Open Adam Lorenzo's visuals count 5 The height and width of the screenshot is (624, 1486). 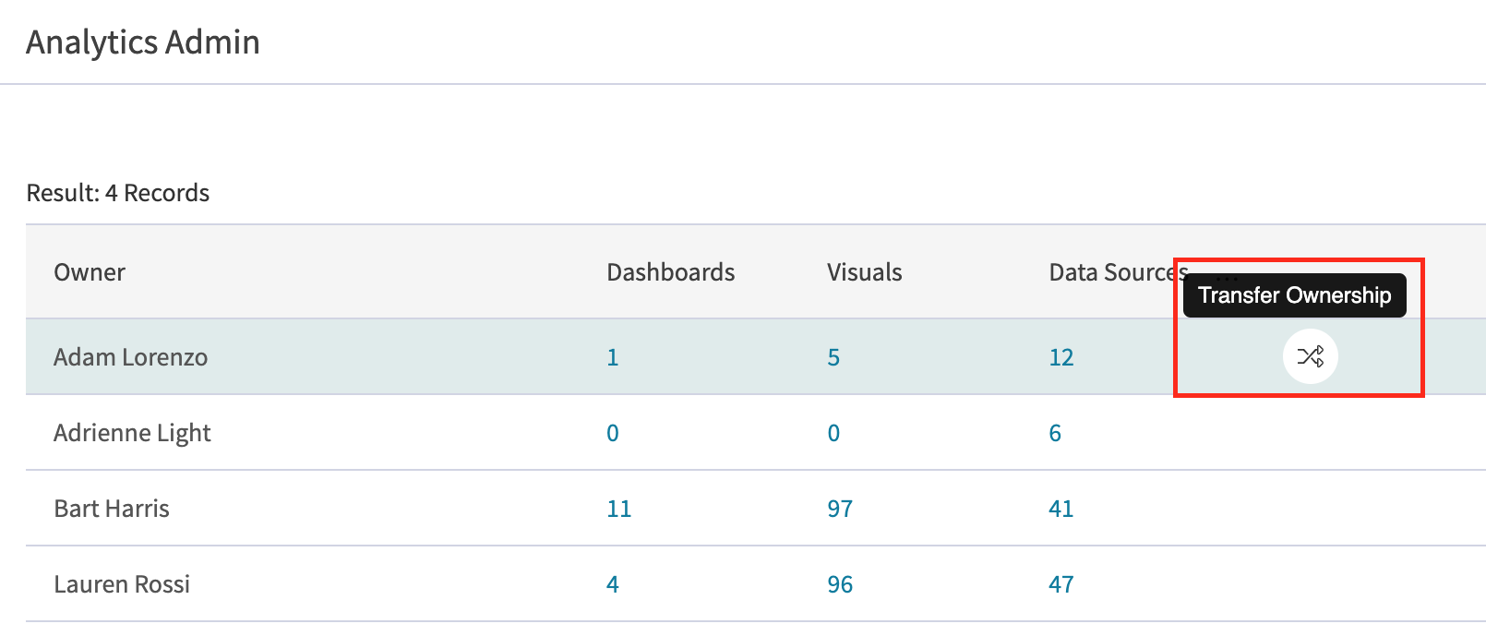pyautogui.click(x=833, y=357)
